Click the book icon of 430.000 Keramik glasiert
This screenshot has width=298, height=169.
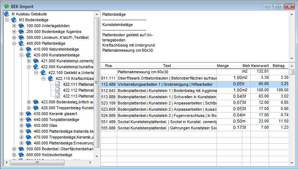[29, 114]
